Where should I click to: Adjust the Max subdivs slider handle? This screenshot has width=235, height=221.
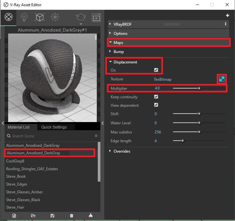[199, 132]
